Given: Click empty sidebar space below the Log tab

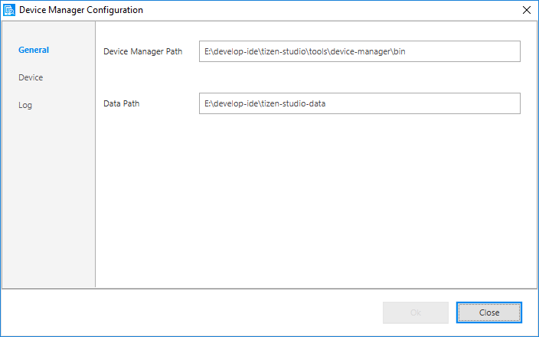Looking at the screenshot, I should point(47,199).
